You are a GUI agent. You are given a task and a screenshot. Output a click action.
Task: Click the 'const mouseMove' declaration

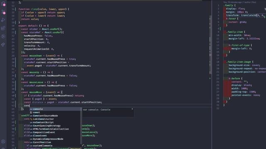[x=42, y=92]
